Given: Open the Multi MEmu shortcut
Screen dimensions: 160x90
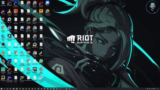Looking at the screenshot, I should [x=35, y=45].
